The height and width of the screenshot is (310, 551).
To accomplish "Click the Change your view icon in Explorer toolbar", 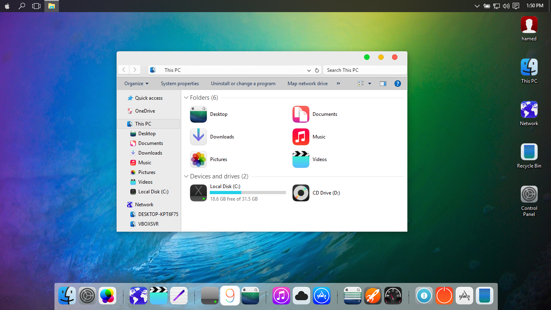I will tap(361, 84).
